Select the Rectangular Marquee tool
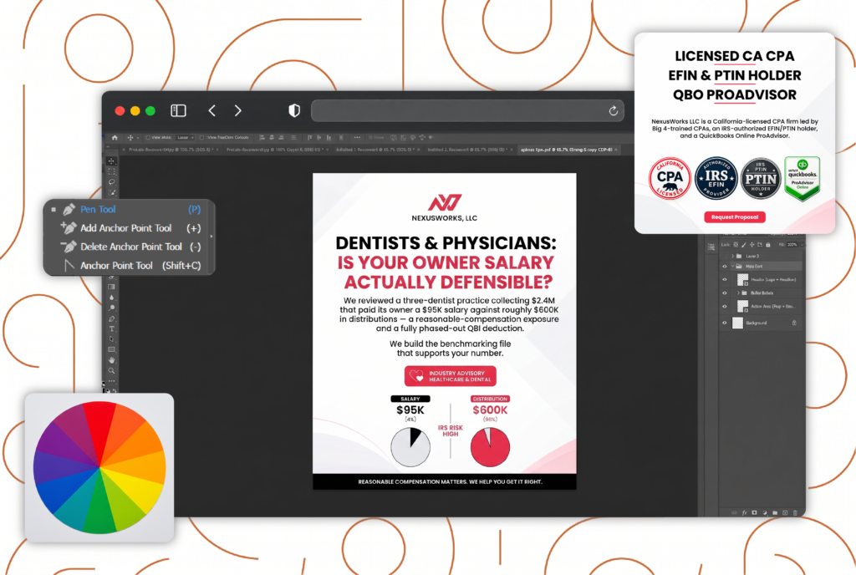 point(111,170)
